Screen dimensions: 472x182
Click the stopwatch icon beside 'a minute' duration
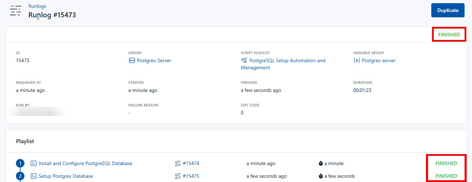tap(320, 163)
